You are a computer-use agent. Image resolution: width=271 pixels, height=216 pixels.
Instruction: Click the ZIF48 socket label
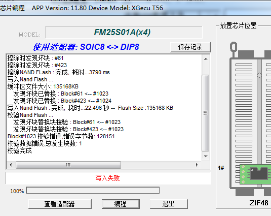click(258, 203)
